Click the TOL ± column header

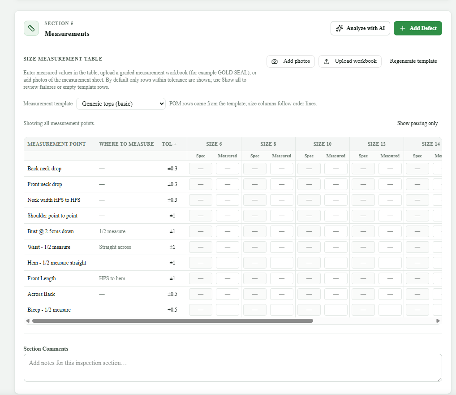point(169,144)
